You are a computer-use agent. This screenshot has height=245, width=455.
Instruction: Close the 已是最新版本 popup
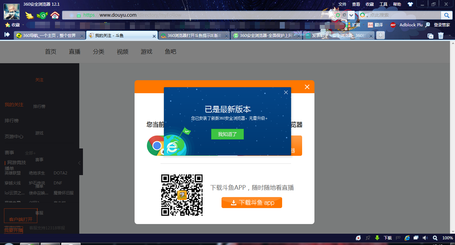point(286,93)
